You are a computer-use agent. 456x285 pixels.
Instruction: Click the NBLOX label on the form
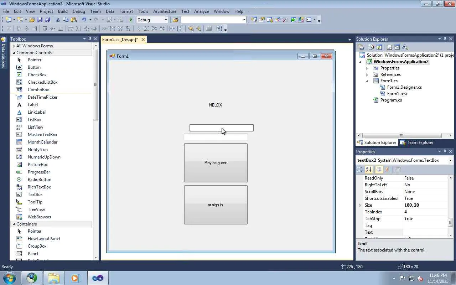pos(216,105)
